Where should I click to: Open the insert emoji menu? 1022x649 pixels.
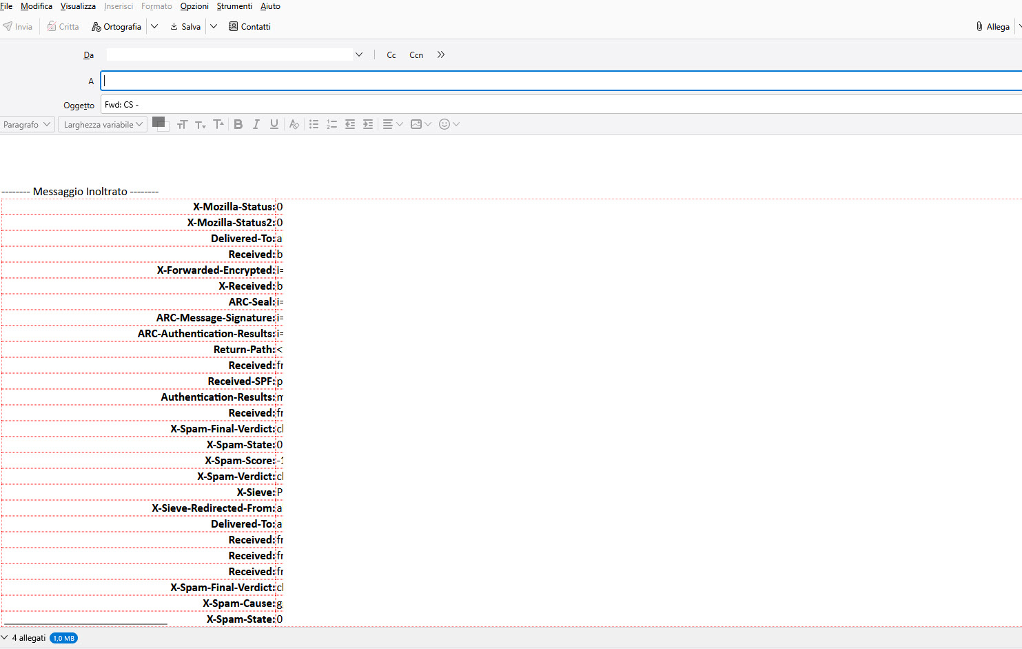pos(449,124)
